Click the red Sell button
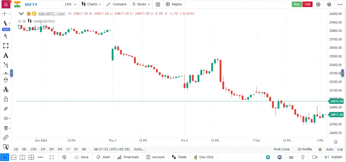Viewport: 346px width, 162px height. coord(307,4)
